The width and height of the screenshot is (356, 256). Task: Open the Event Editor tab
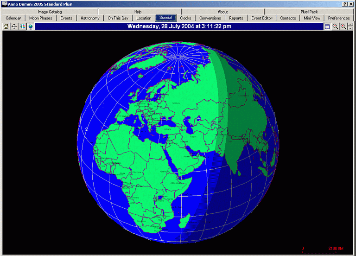262,18
